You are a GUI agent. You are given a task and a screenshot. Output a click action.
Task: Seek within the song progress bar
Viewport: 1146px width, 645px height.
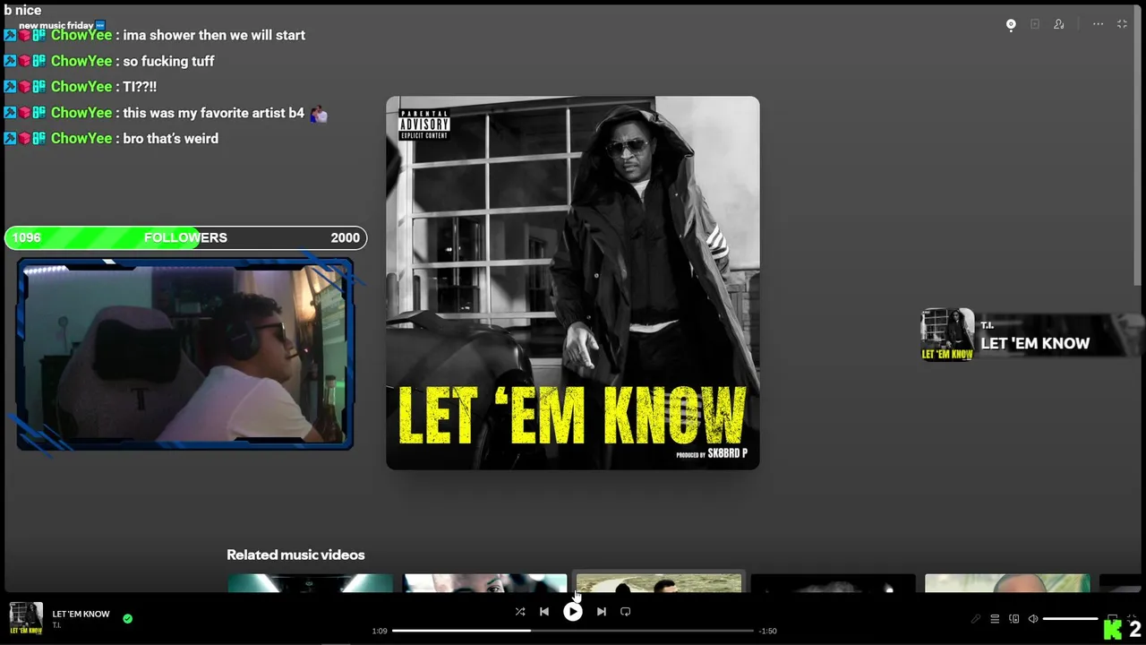click(573, 631)
